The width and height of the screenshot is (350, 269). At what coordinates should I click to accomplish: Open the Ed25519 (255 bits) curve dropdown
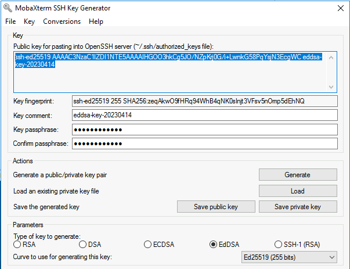coord(289,257)
